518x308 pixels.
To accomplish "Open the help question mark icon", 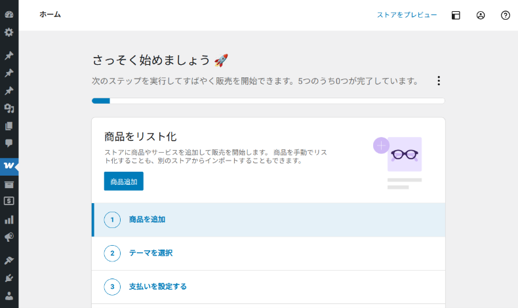I will pos(506,15).
